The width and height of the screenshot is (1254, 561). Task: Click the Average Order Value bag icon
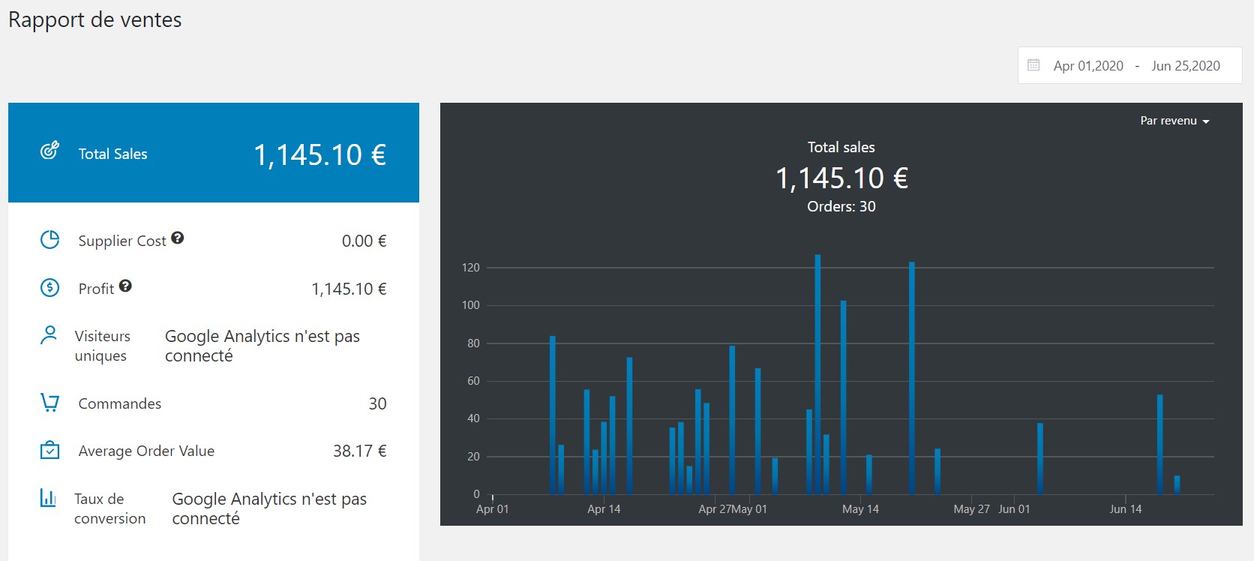(49, 450)
